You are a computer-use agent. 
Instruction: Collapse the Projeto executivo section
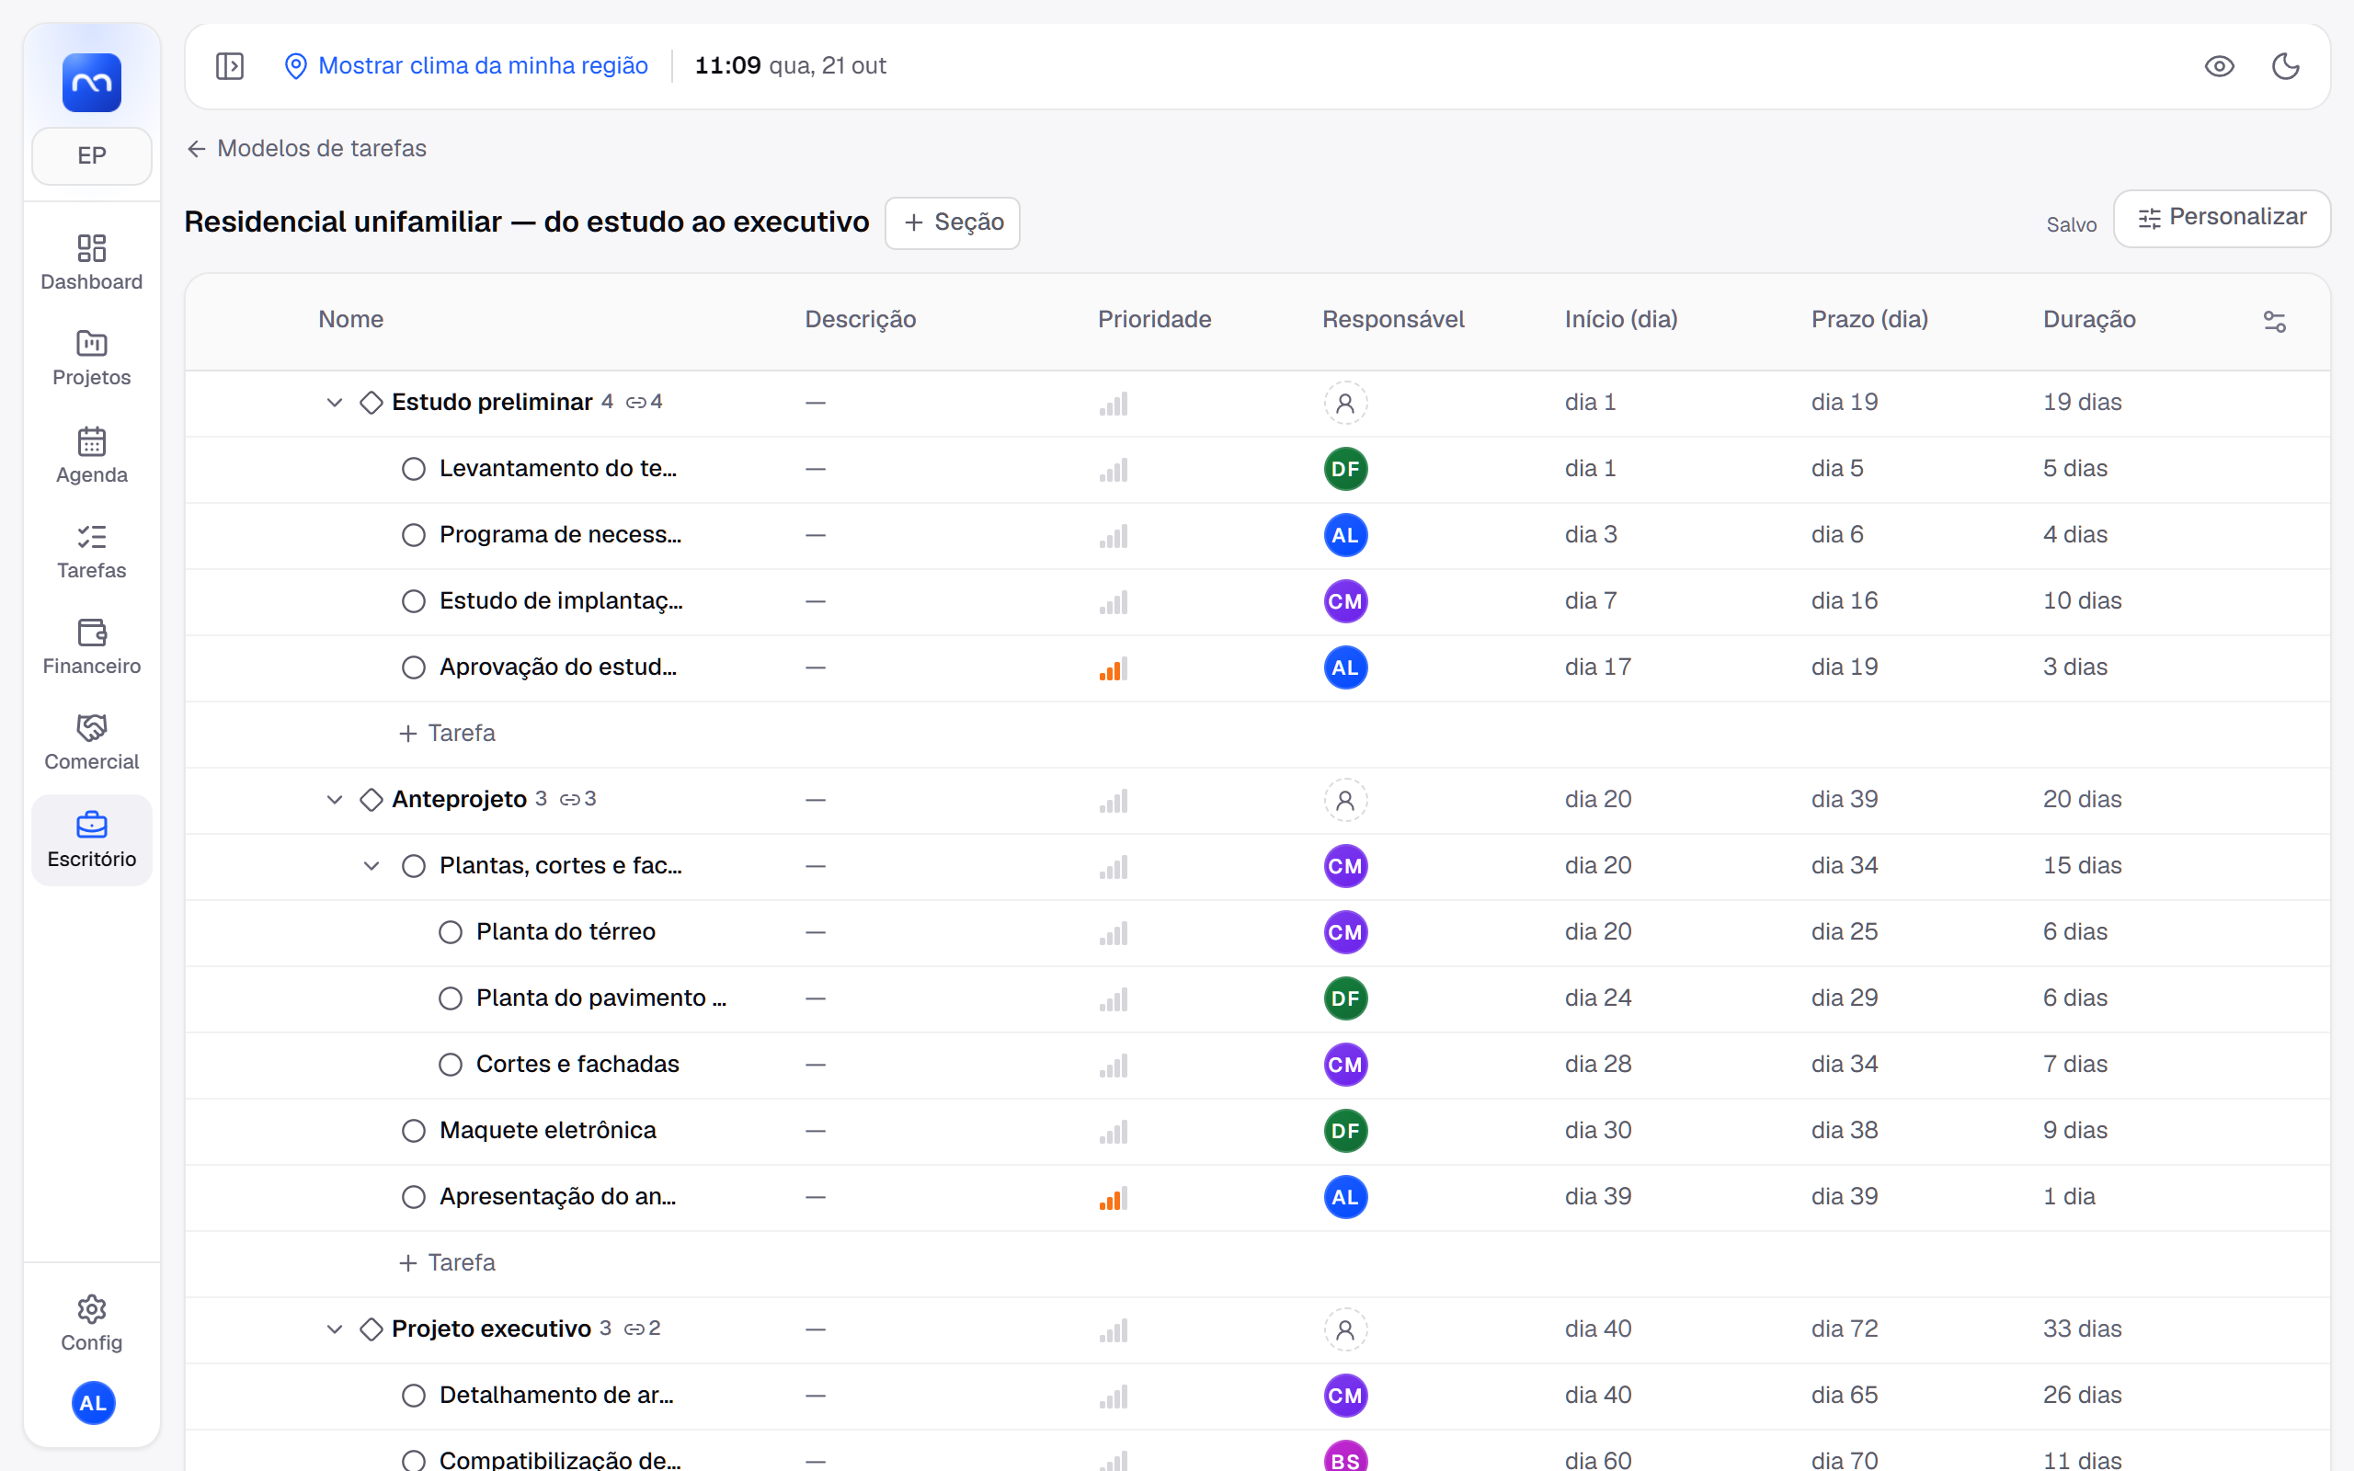click(x=334, y=1329)
